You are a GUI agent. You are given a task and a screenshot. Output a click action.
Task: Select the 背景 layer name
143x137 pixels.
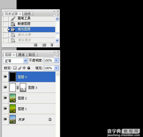[21, 120]
